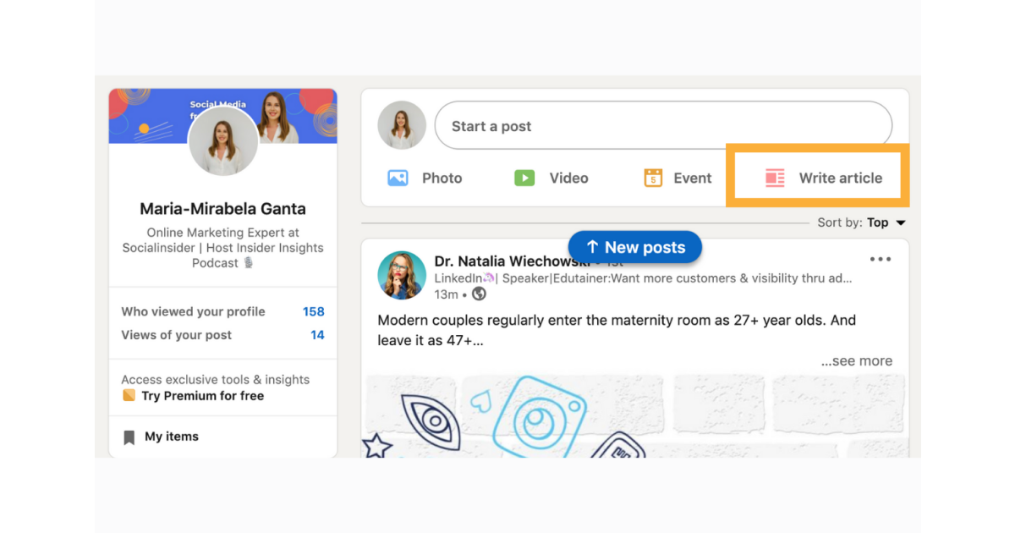Expand the post with "...see more"
Viewport: 1015px width, 533px height.
point(856,360)
